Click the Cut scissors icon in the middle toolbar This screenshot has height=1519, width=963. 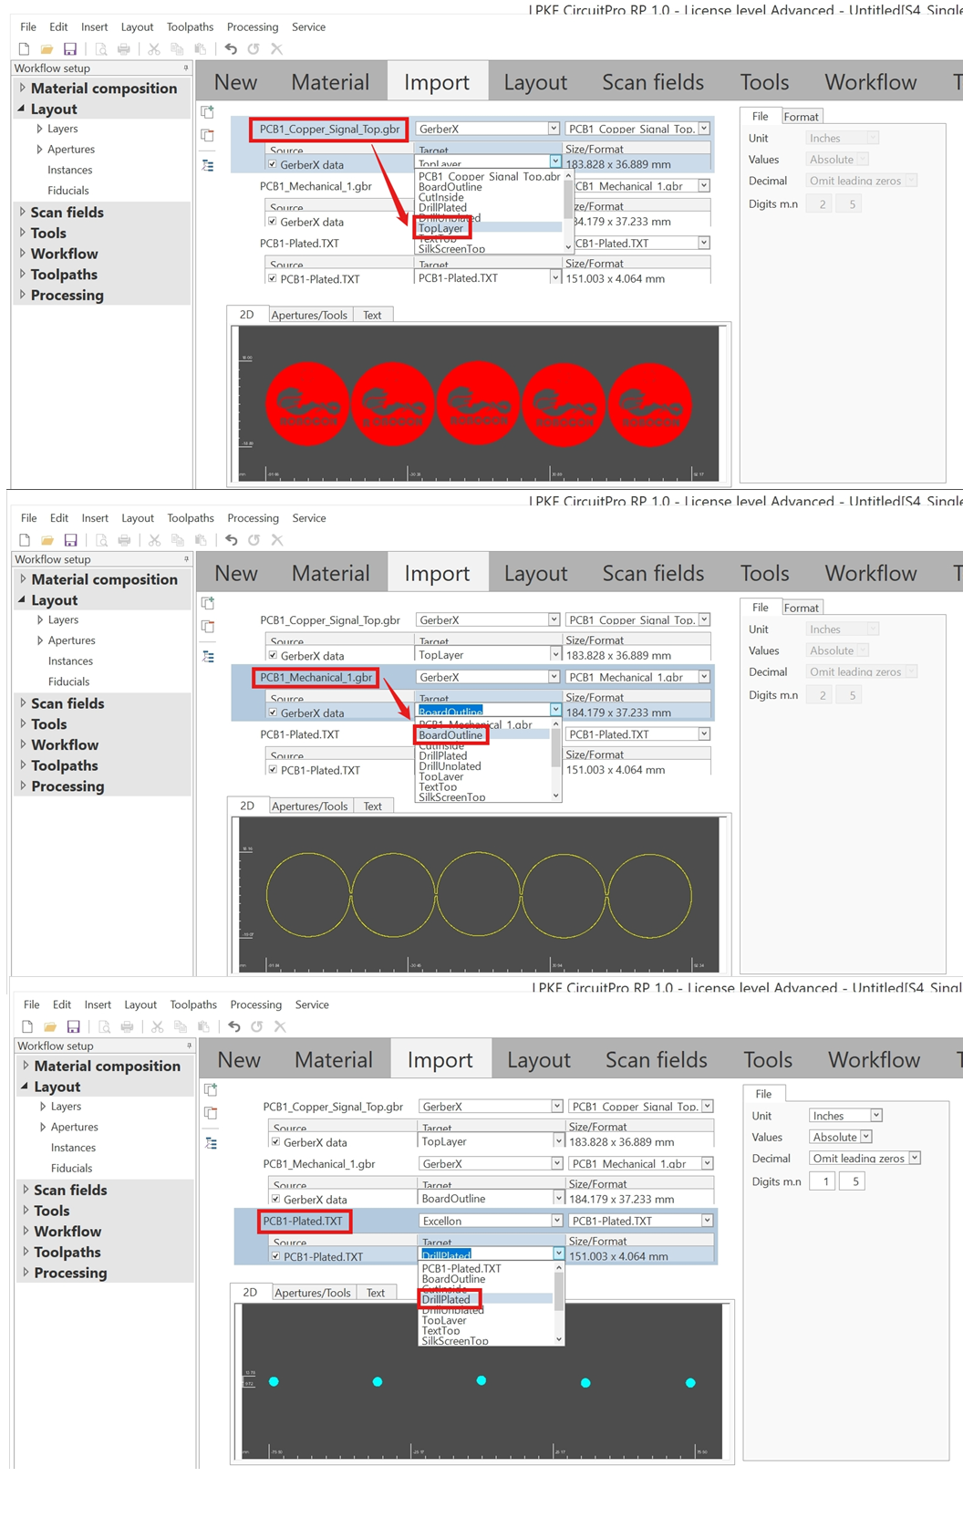[154, 540]
